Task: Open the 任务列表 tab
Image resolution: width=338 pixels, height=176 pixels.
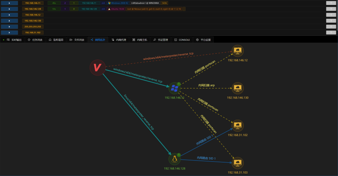Action: [x=35, y=40]
